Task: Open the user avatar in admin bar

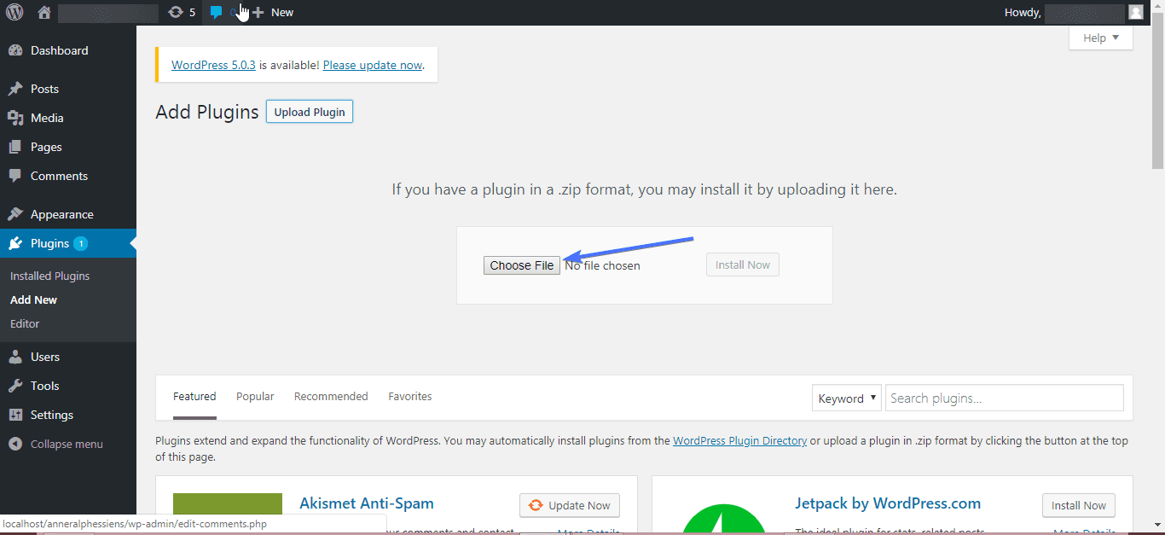Action: (x=1136, y=12)
